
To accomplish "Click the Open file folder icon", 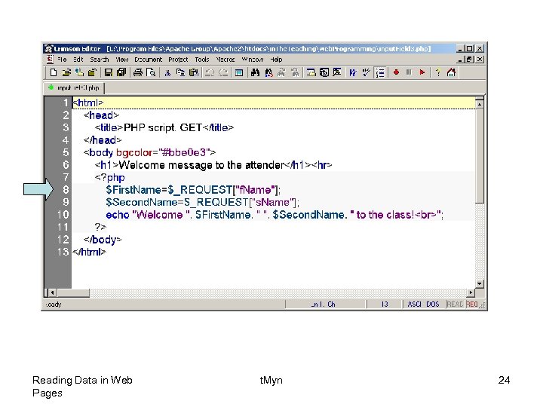I will pos(66,72).
